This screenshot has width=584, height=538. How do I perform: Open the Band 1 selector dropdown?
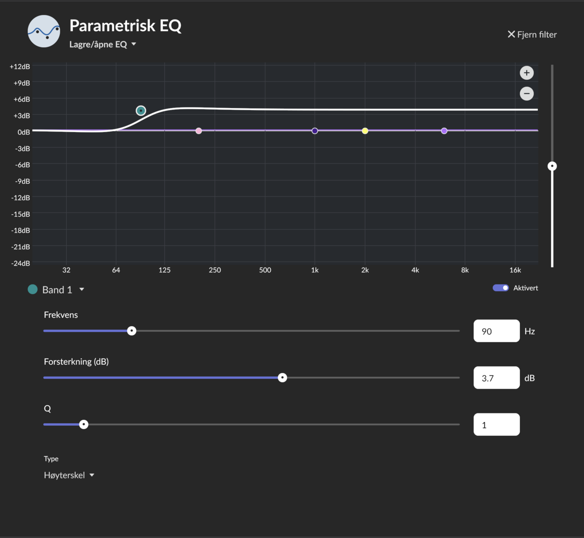(x=63, y=290)
